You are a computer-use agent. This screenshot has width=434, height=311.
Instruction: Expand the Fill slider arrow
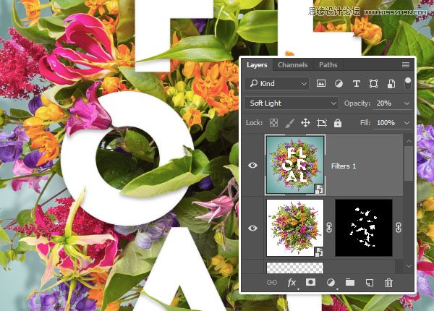[407, 123]
